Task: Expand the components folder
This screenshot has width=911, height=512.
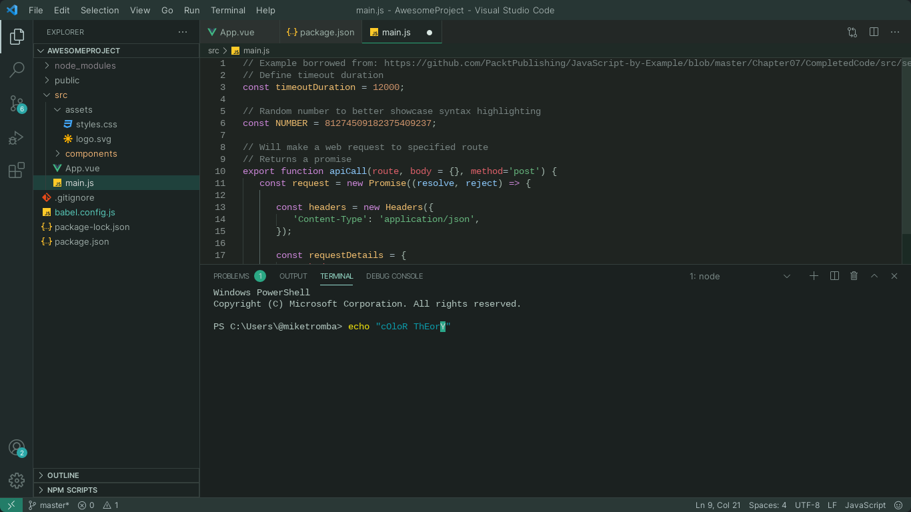Action: (x=117, y=153)
